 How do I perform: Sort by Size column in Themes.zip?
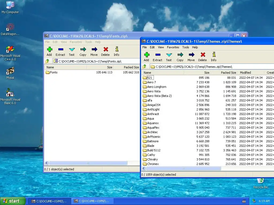197,73
